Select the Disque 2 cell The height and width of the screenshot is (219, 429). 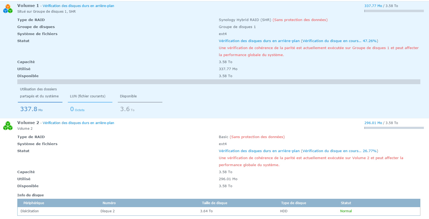tap(108, 211)
